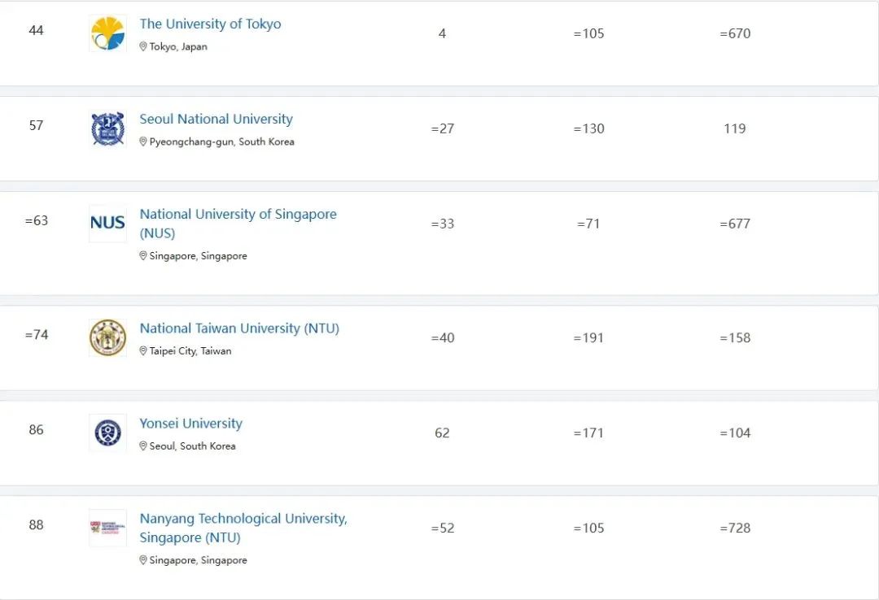Click the location pin beside Tokyo, Japan
Image resolution: width=879 pixels, height=600 pixels.
coord(143,47)
